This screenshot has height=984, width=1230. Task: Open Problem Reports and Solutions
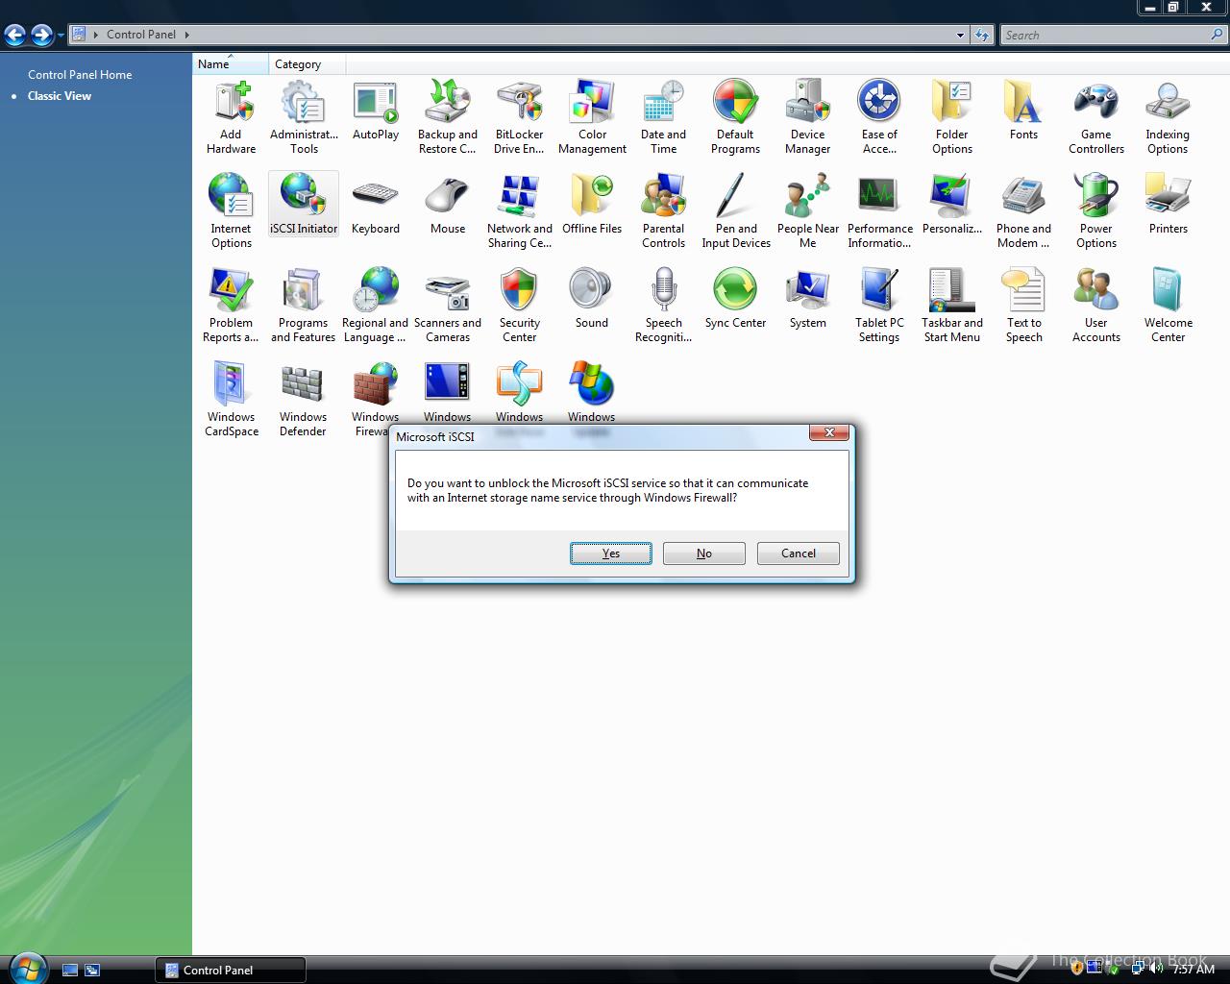point(231,305)
